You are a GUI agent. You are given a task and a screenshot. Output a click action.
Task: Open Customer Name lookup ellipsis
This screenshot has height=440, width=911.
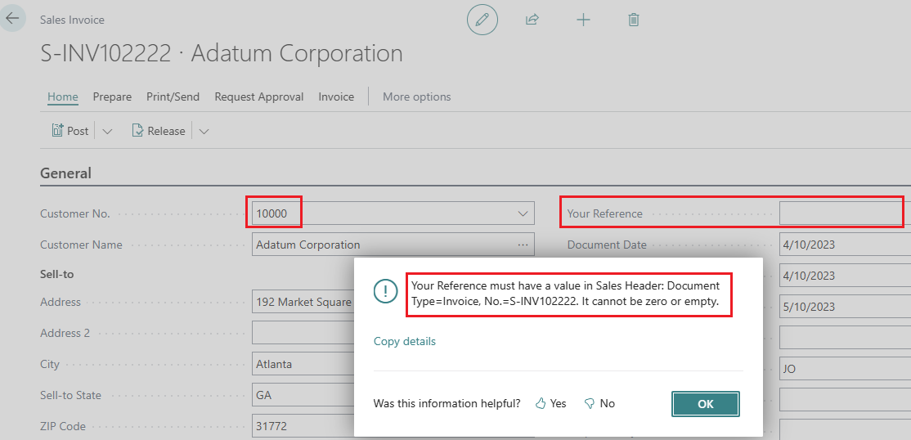click(x=523, y=245)
